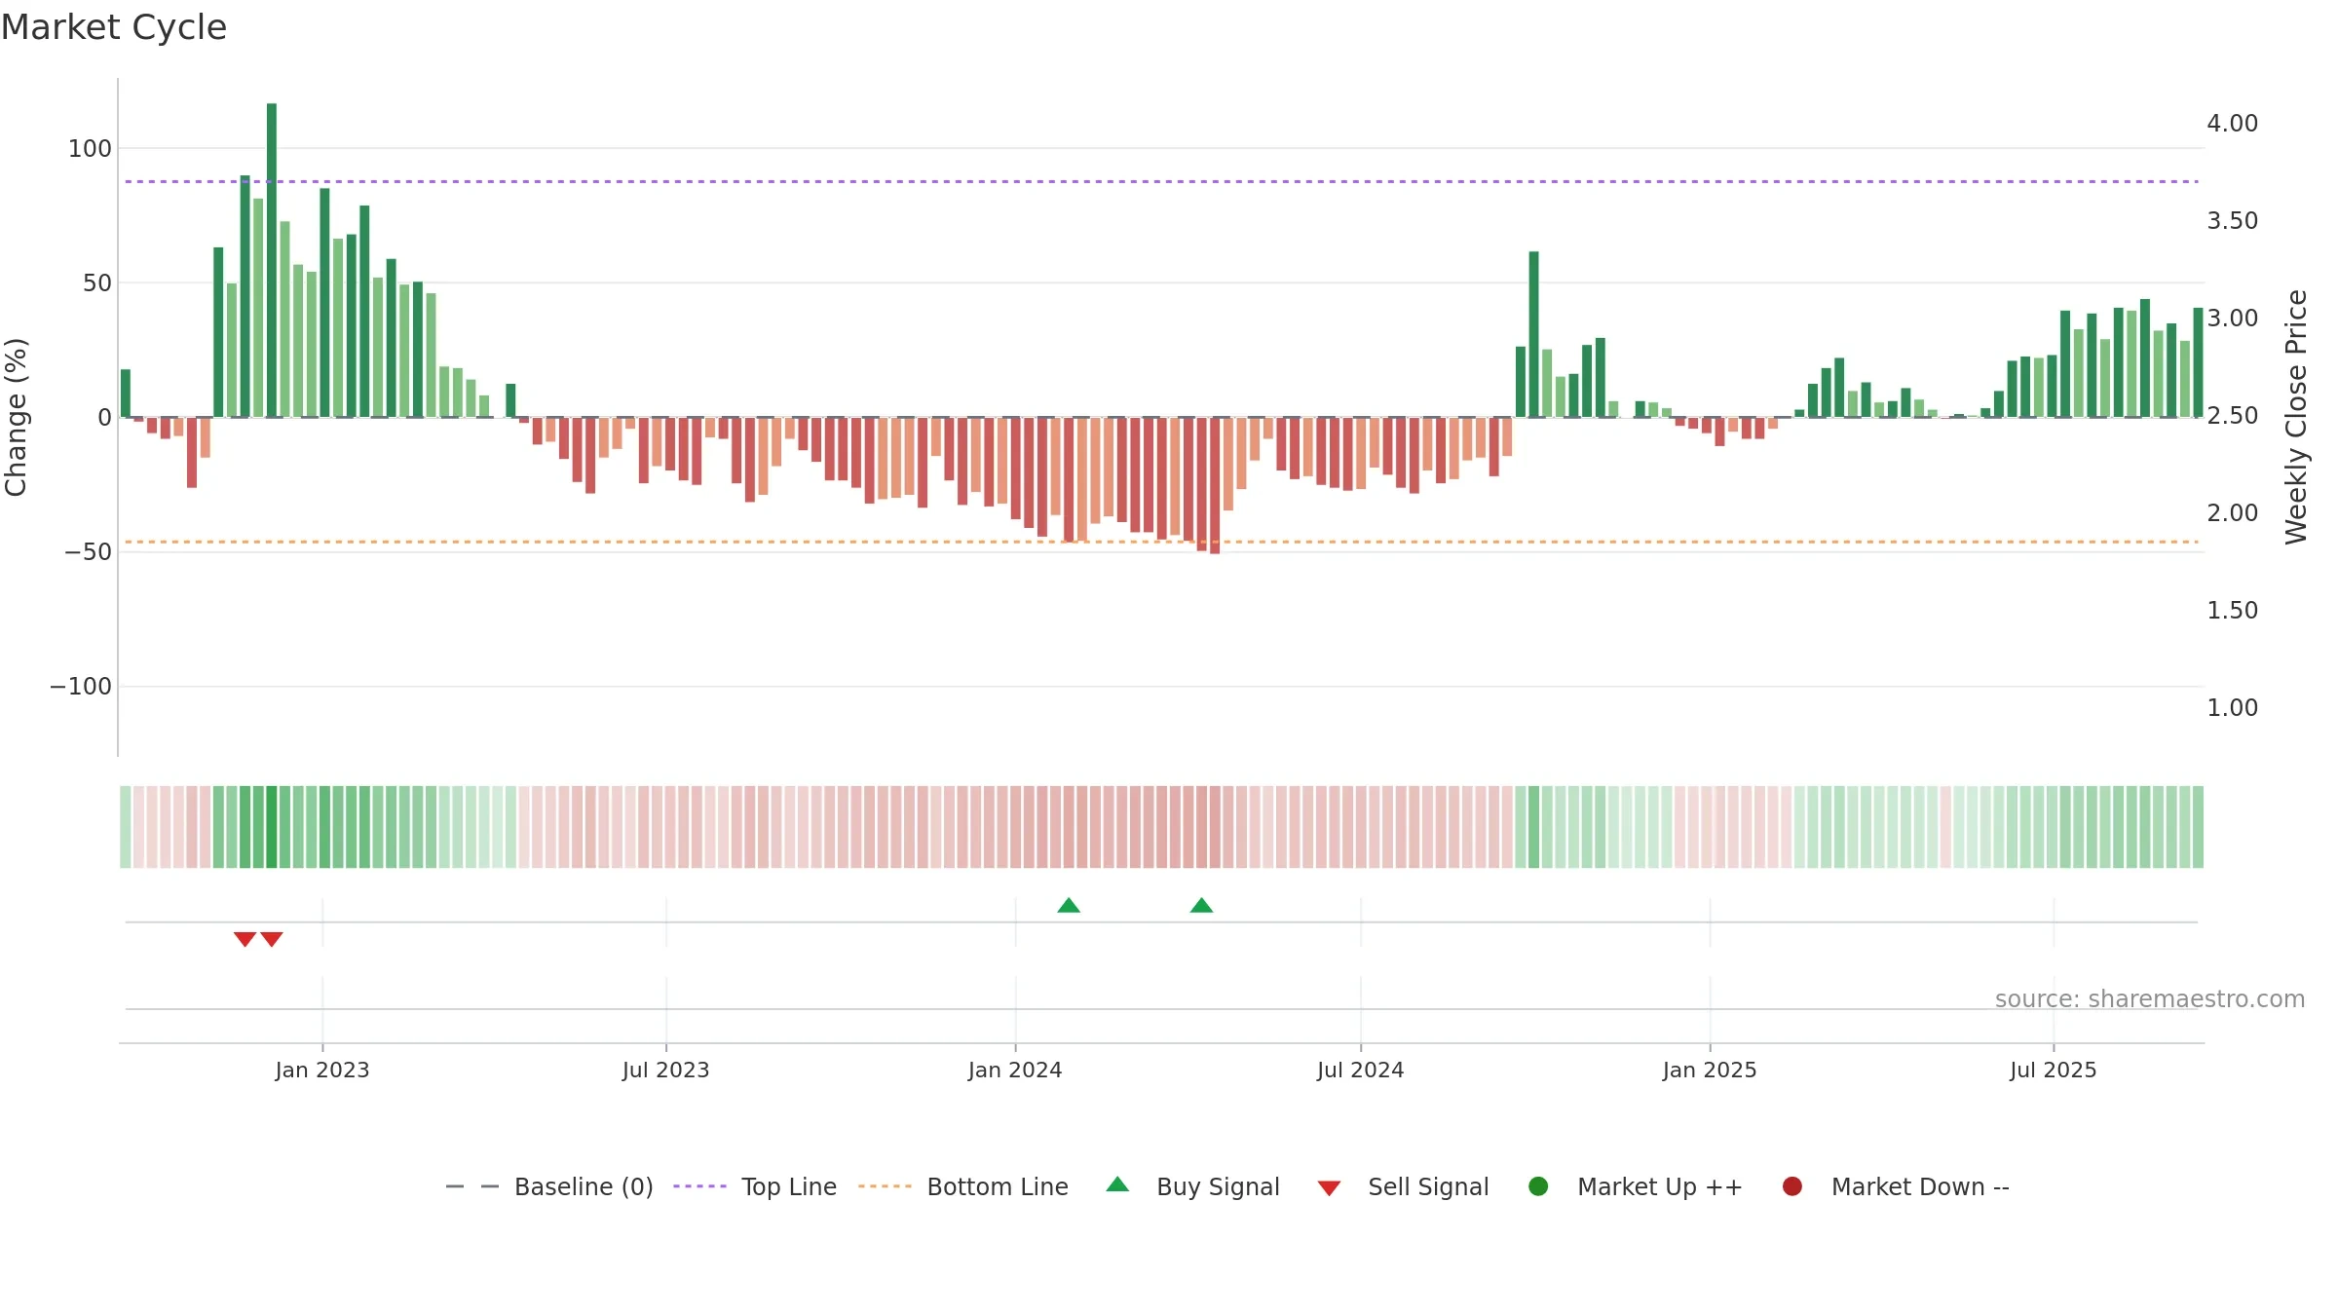Select the second sell signal marker before Jan 2023
2338x1315 pixels.
(x=272, y=939)
